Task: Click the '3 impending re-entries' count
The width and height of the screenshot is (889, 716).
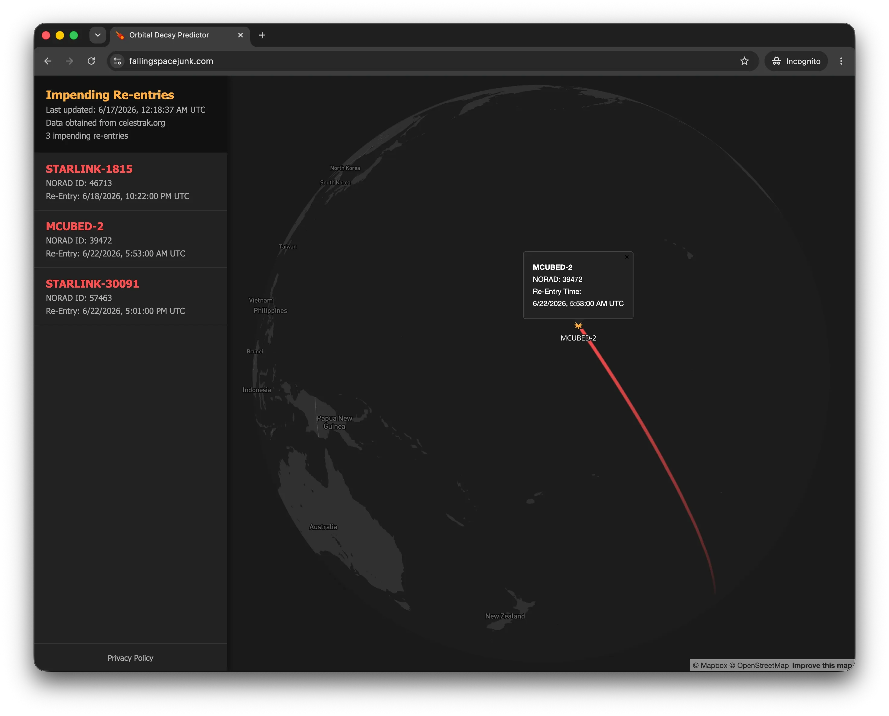Action: (x=87, y=136)
